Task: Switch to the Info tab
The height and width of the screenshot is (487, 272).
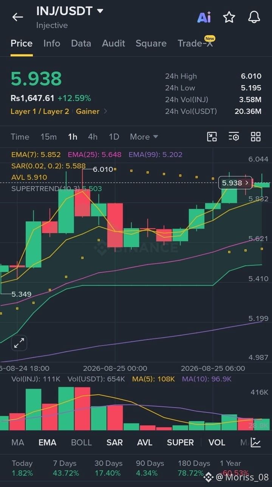Action: click(x=52, y=44)
